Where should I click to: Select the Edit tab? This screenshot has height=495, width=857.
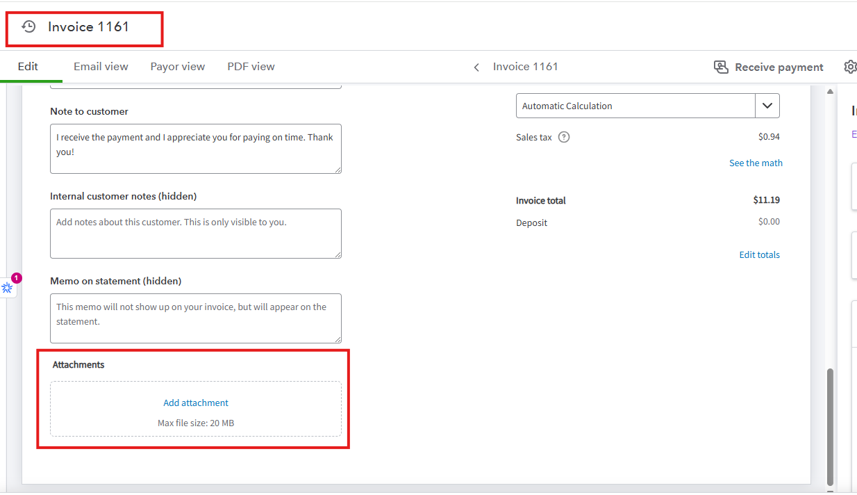pos(28,67)
